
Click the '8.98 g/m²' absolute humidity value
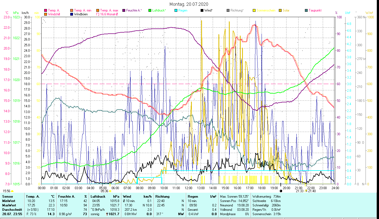[66, 214]
